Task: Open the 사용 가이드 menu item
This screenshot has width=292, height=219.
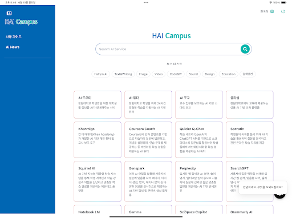Action: [14, 36]
